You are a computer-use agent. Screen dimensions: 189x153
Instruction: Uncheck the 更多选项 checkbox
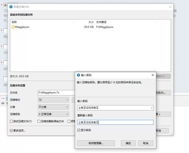pos(11,130)
